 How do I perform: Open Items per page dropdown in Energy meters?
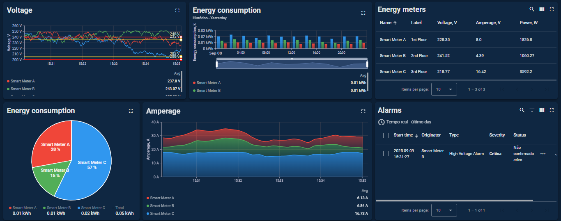coord(444,89)
